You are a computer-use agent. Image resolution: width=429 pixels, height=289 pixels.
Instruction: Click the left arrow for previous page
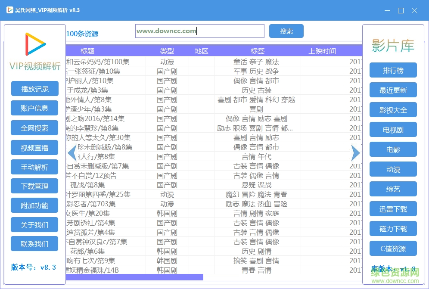click(x=72, y=152)
